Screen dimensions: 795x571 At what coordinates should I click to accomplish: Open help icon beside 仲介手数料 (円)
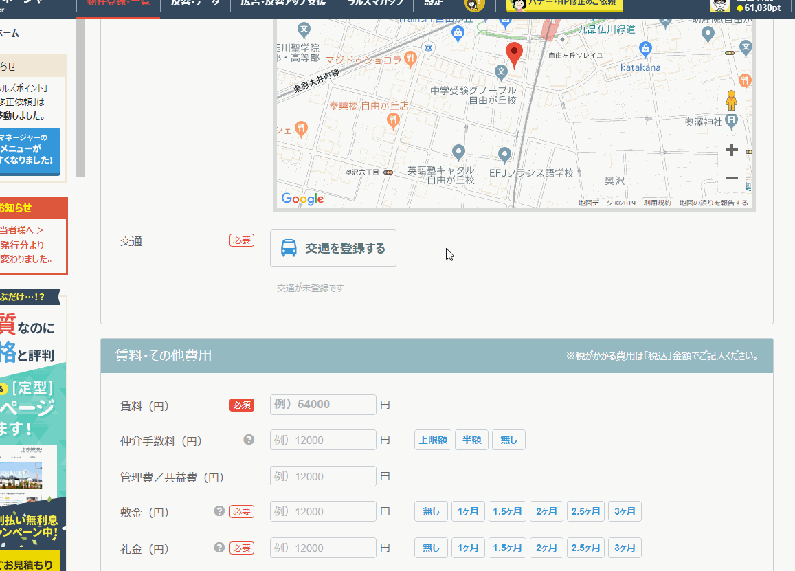pyautogui.click(x=249, y=440)
